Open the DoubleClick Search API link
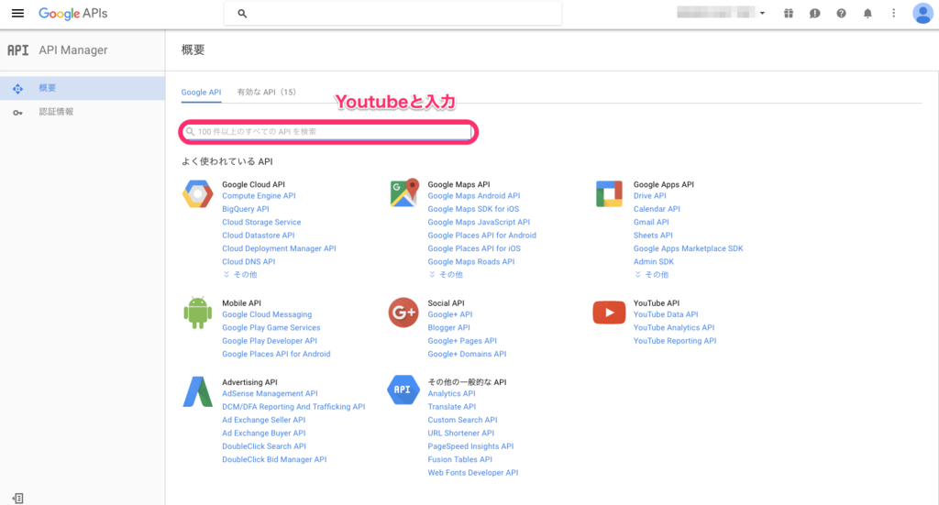The image size is (939, 505). click(264, 445)
